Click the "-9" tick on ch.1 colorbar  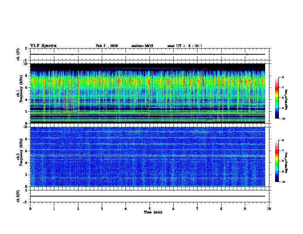pyautogui.click(x=282, y=108)
